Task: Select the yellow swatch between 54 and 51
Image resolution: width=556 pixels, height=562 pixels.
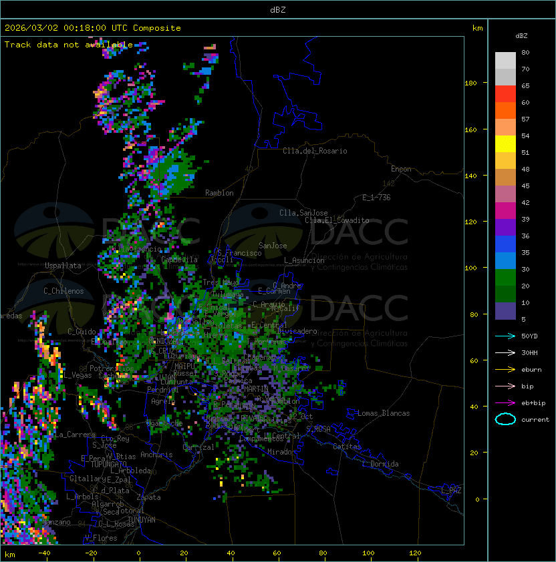Action: [505, 144]
